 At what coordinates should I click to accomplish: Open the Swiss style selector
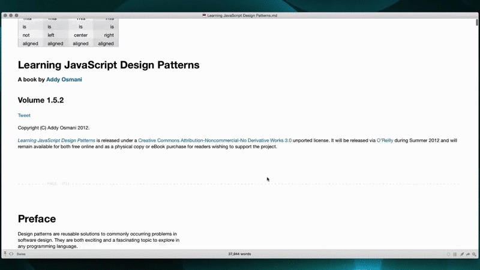pyautogui.click(x=21, y=254)
